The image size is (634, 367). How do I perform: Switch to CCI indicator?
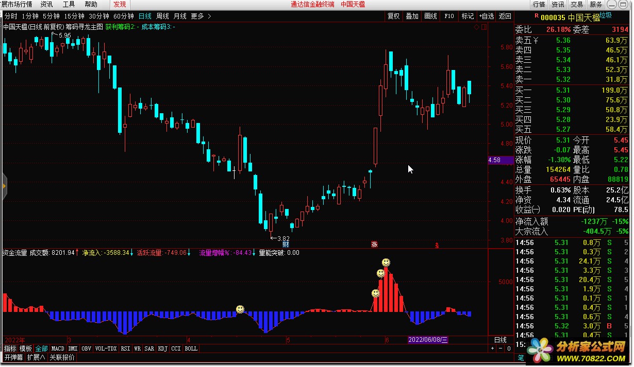click(x=176, y=348)
